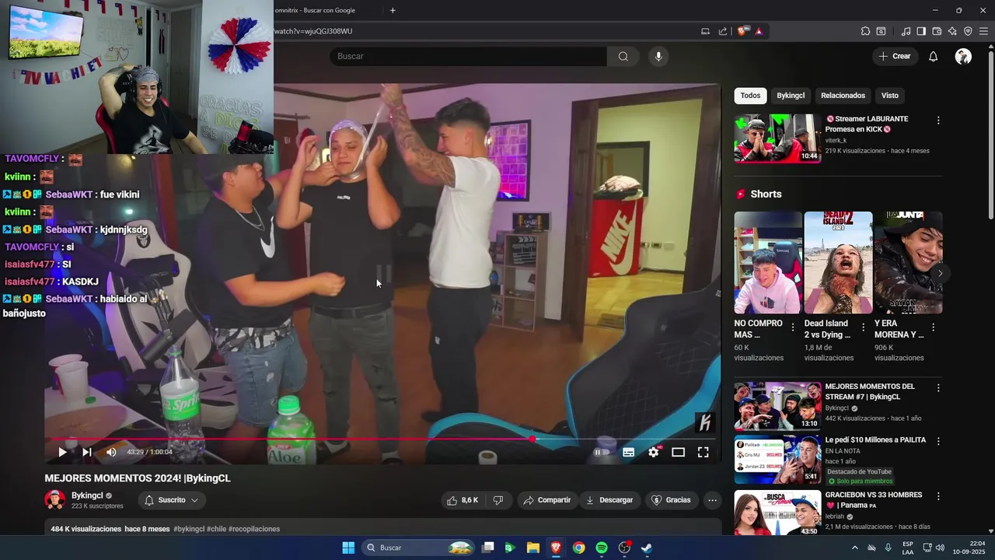Open options for Le pedí $10 Millones video

pos(938,441)
